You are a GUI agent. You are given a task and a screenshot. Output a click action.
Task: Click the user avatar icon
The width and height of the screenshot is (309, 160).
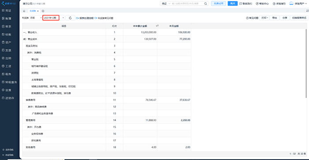click(x=291, y=4)
